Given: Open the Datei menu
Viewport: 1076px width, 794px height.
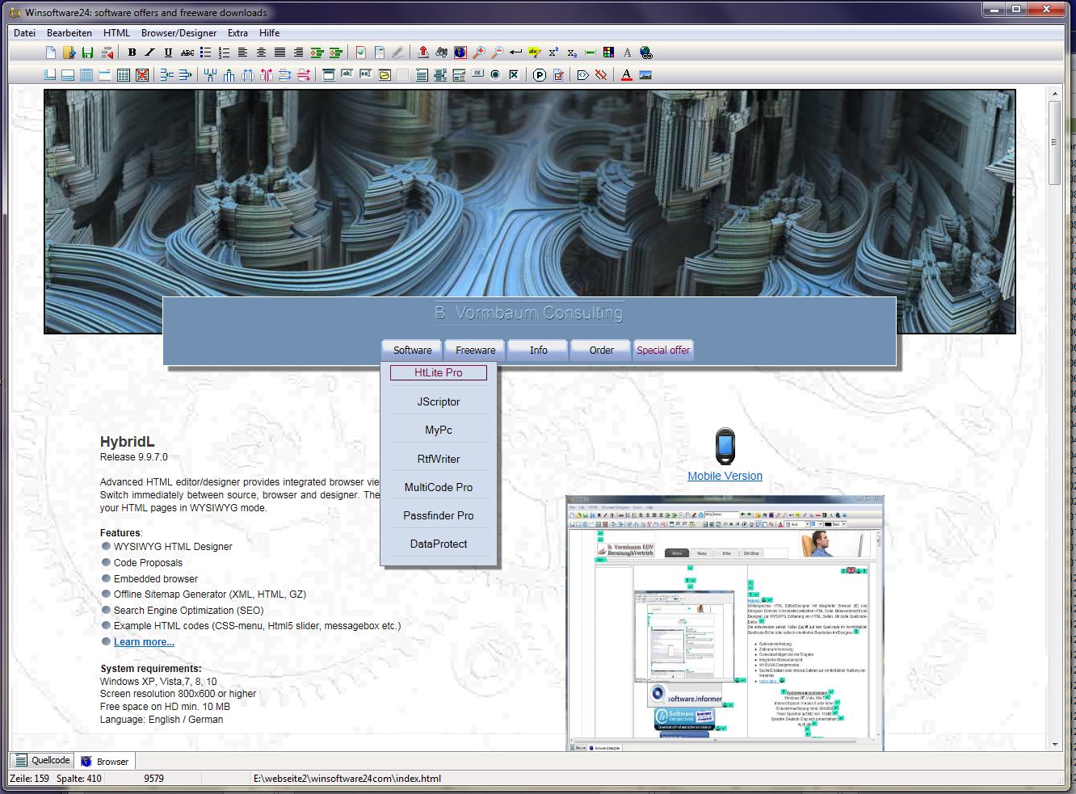Looking at the screenshot, I should 25,33.
